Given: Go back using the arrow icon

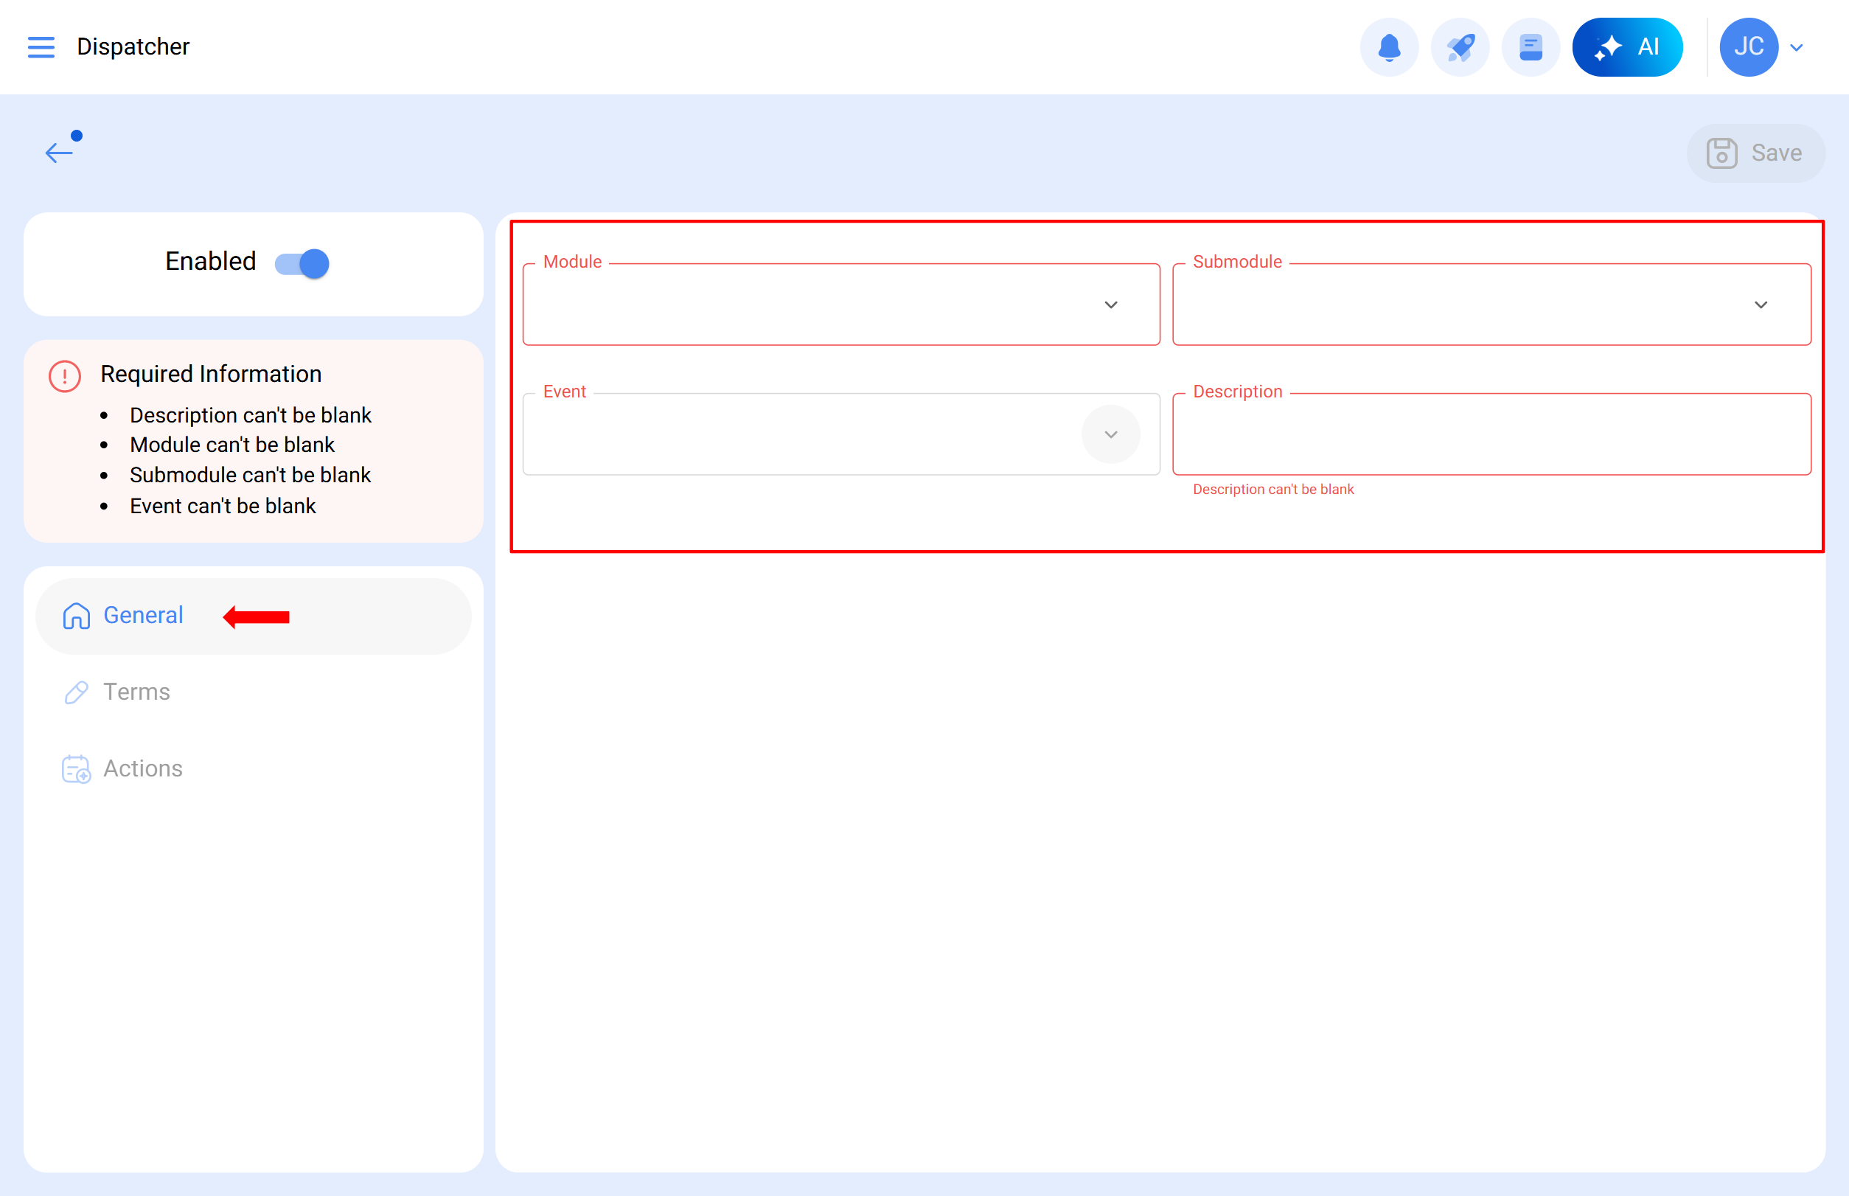Looking at the screenshot, I should point(59,151).
